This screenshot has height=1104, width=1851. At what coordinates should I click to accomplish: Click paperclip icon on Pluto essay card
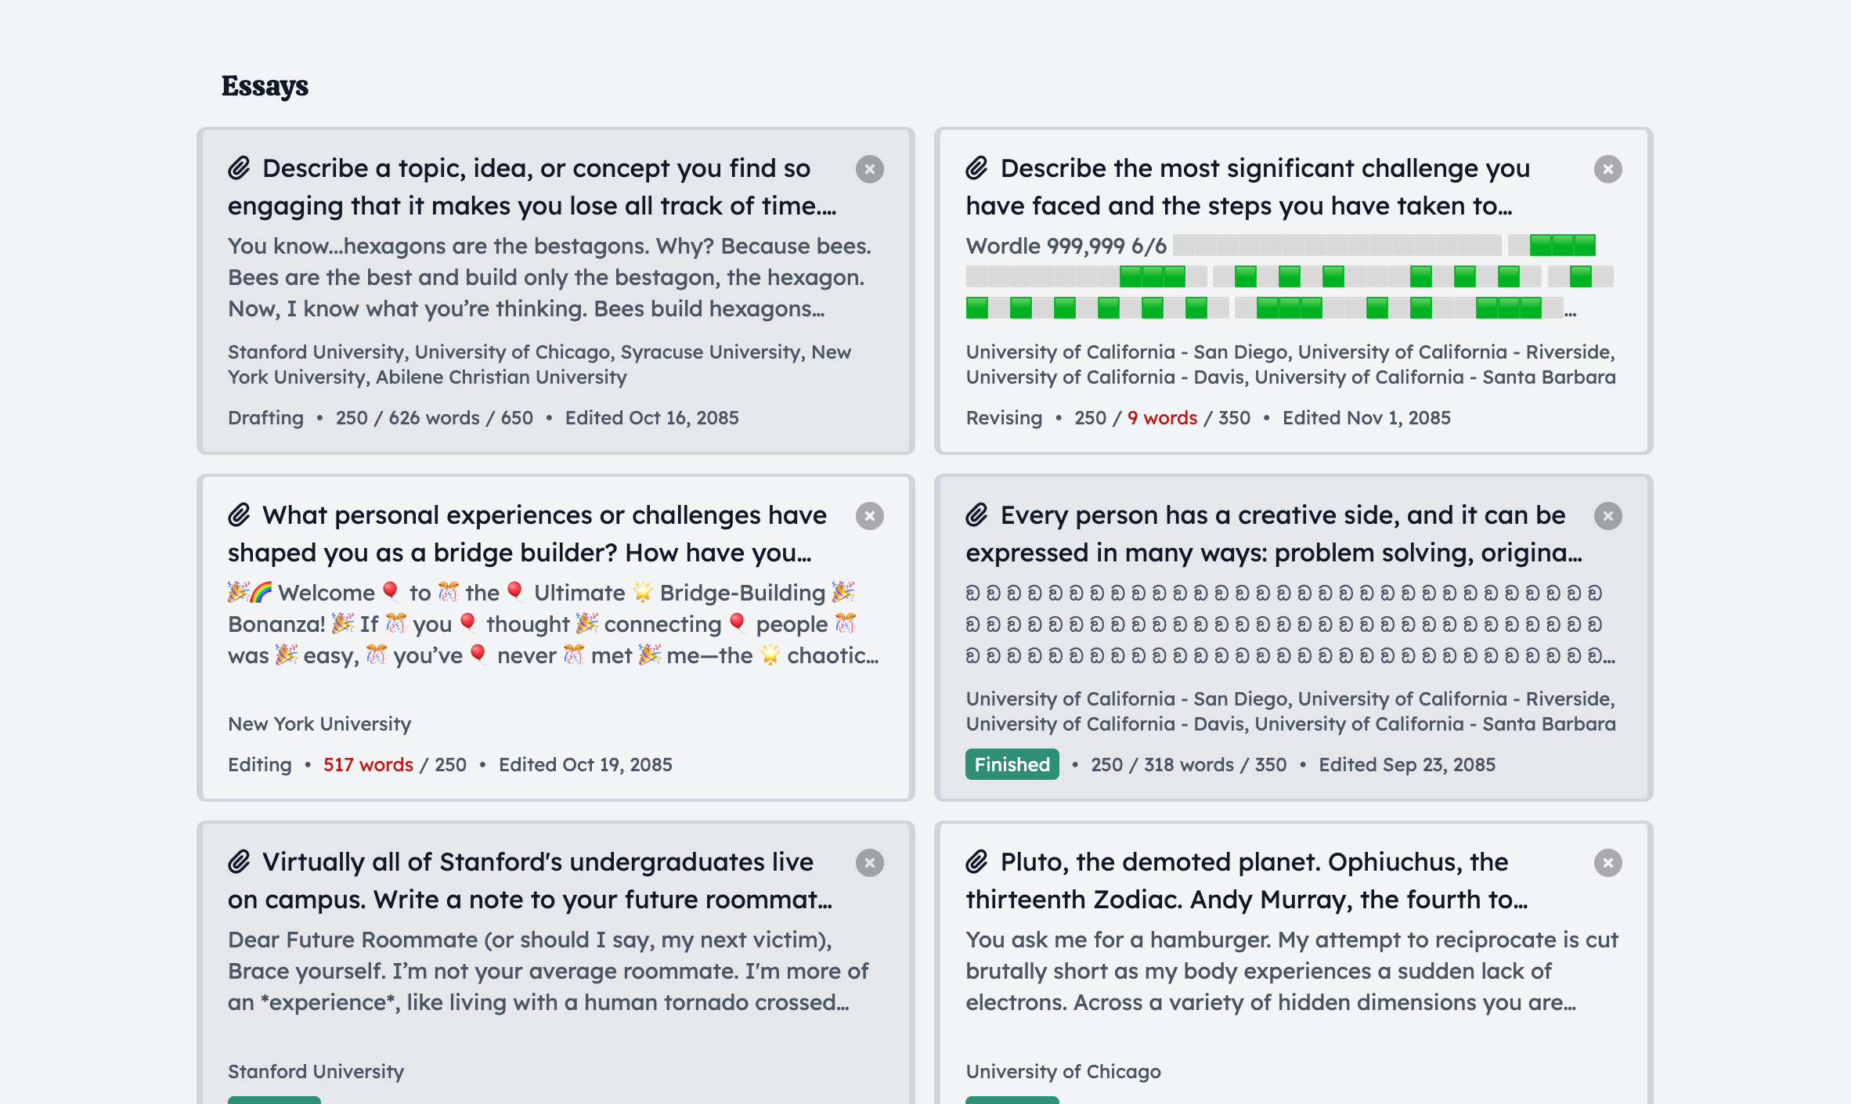(x=976, y=862)
